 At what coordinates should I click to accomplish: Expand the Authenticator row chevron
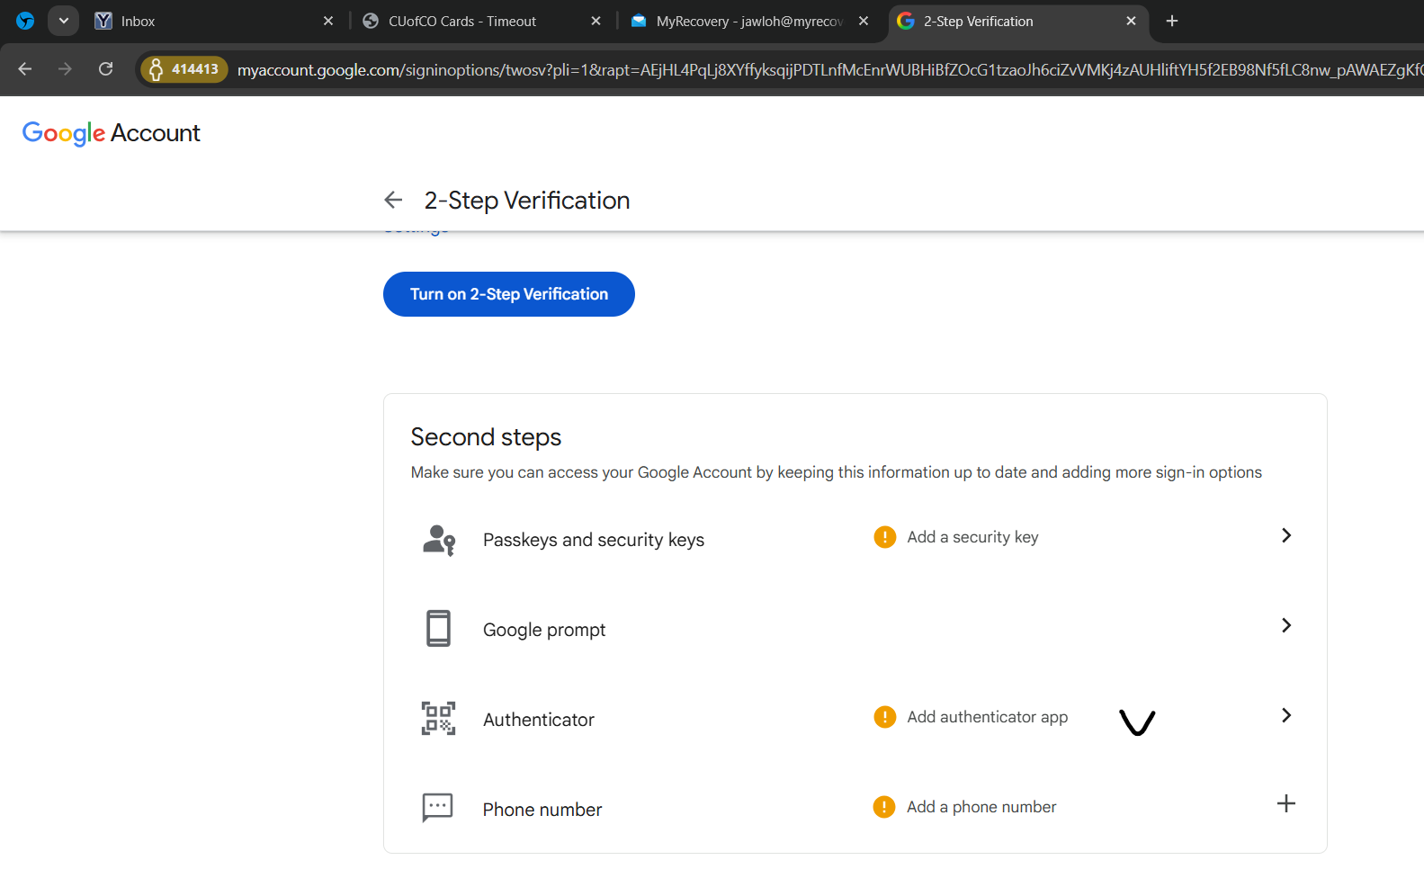[1285, 715]
